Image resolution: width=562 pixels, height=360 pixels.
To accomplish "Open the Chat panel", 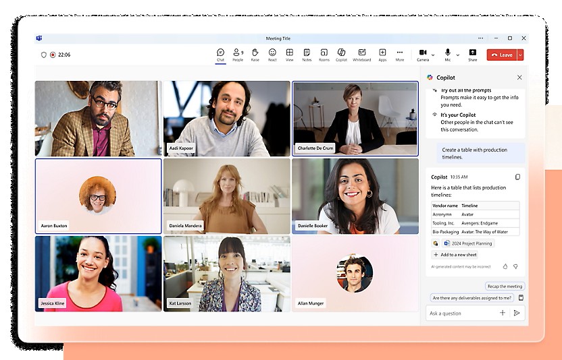I will coord(220,55).
